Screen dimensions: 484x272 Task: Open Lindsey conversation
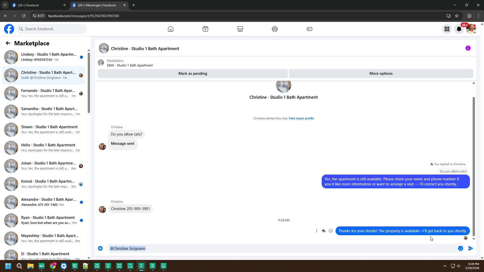point(43,57)
